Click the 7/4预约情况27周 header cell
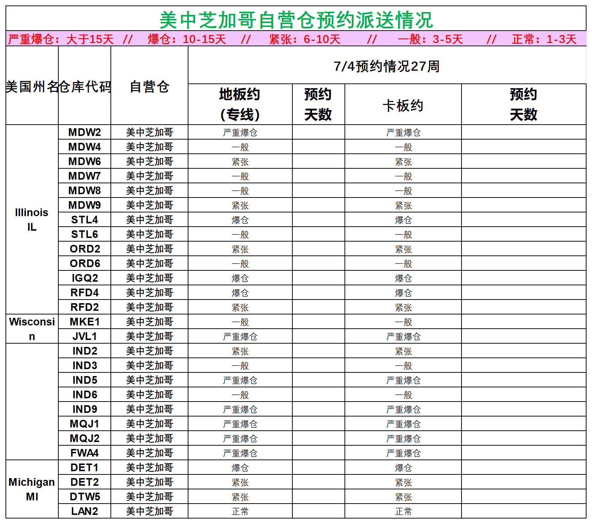The width and height of the screenshot is (592, 524). [x=387, y=66]
